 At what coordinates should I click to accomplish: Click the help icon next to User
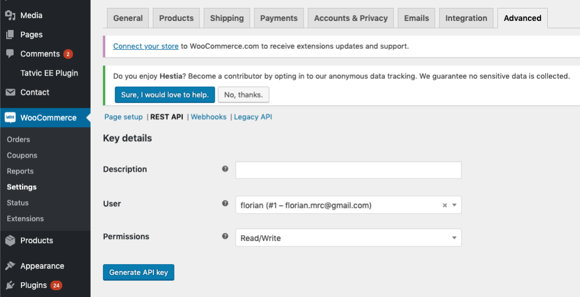[x=225, y=203]
